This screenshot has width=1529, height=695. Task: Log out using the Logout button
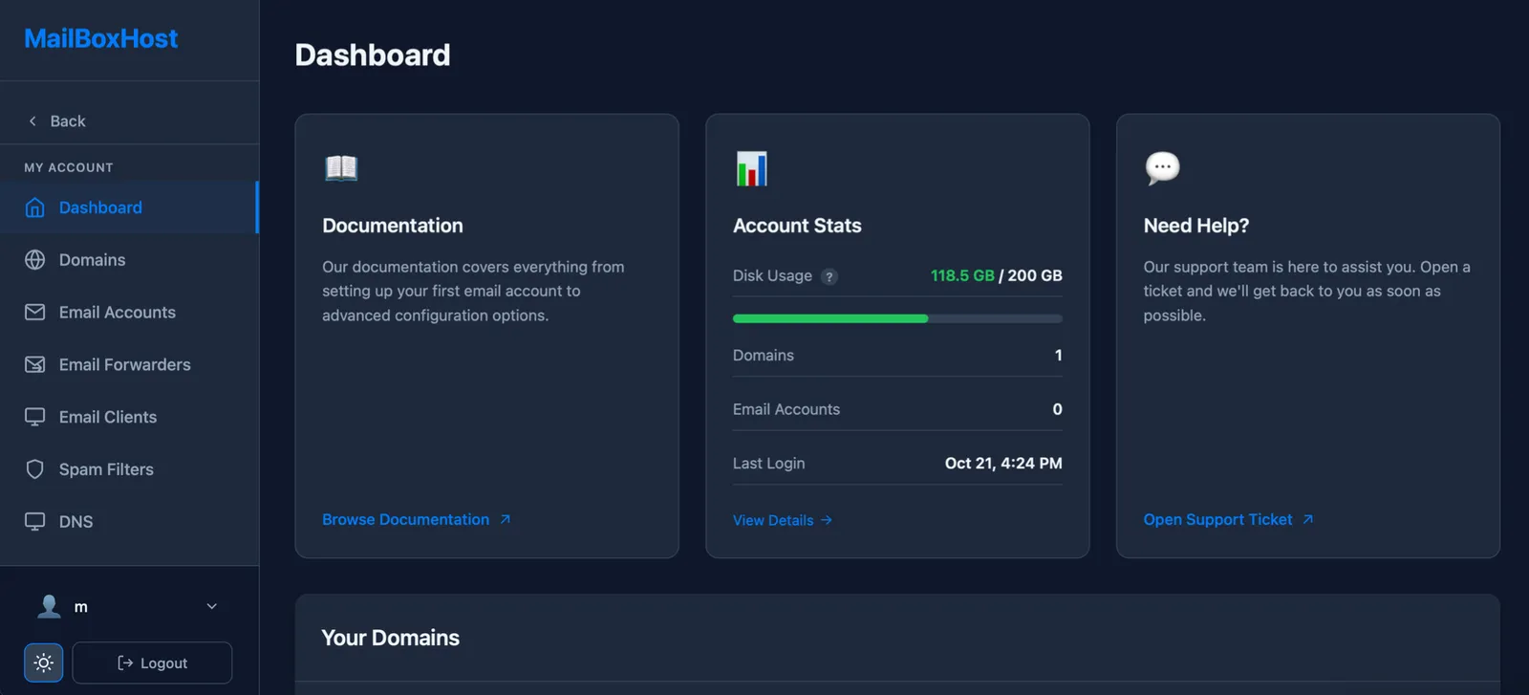coord(152,662)
